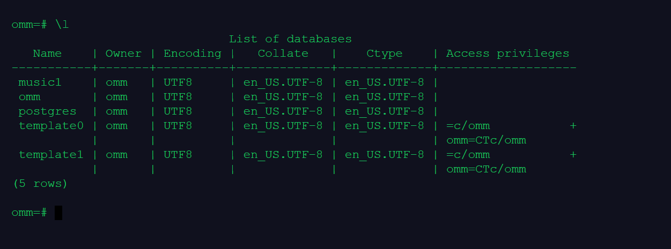This screenshot has width=671, height=249.
Task: Click the UTF8 encoding in music1 row
Action: [x=178, y=82]
